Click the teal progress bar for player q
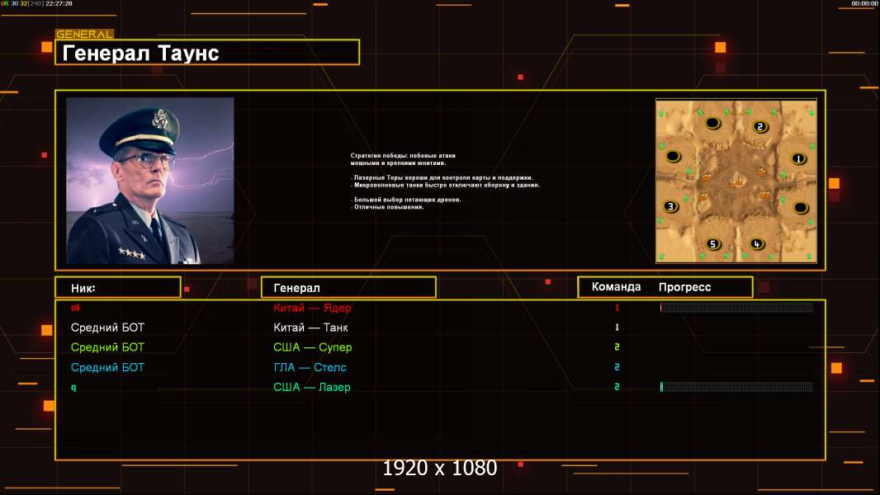Screen dimensions: 880x495 coord(736,387)
